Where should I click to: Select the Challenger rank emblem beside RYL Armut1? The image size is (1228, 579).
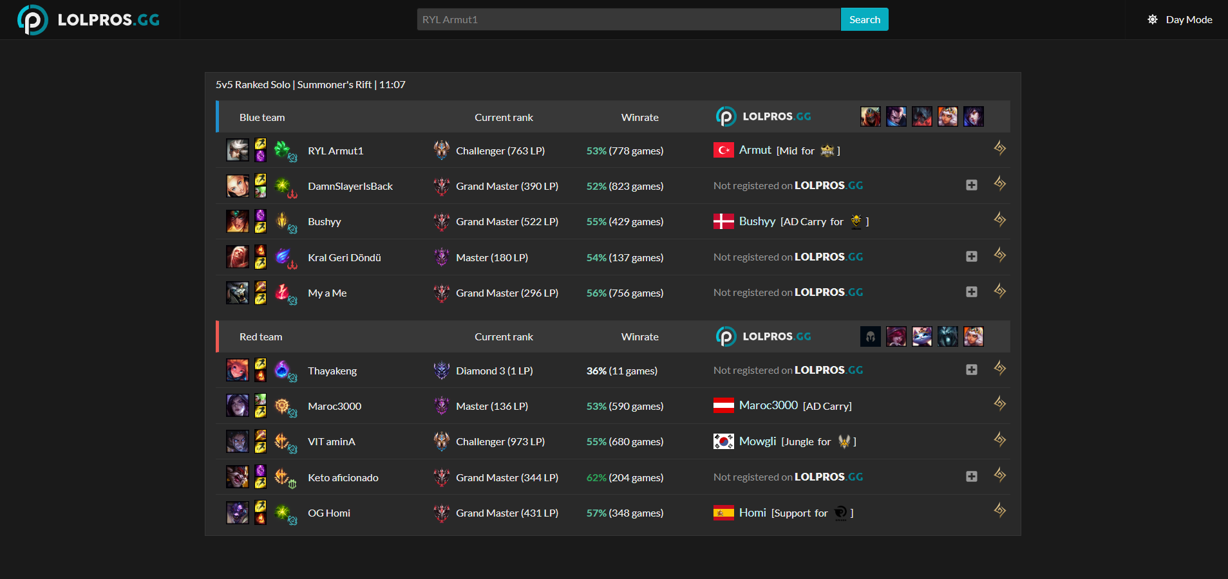442,150
